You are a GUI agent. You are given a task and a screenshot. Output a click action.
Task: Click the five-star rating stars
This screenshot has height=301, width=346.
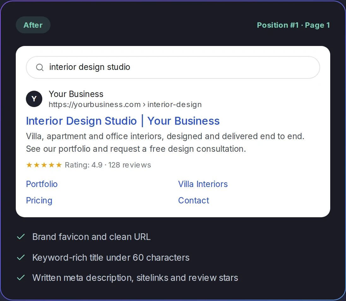[44, 165]
